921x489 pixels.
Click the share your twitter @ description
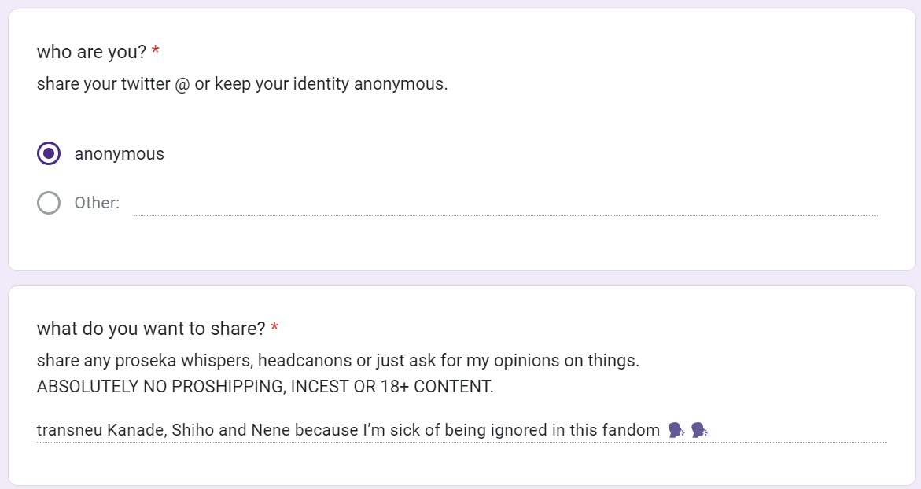point(242,84)
